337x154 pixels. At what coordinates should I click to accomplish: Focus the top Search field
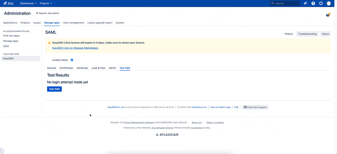pos(285,3)
